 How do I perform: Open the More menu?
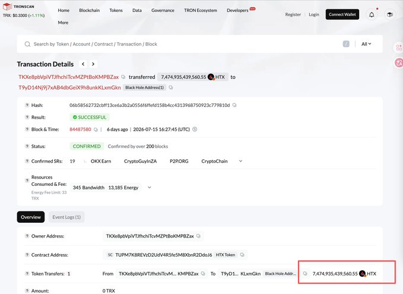click(63, 23)
